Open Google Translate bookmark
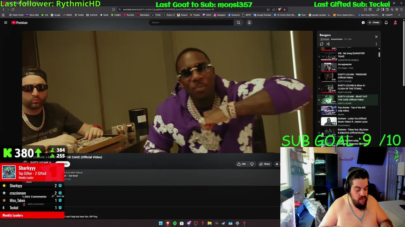This screenshot has width=405, height=227. 262,15
